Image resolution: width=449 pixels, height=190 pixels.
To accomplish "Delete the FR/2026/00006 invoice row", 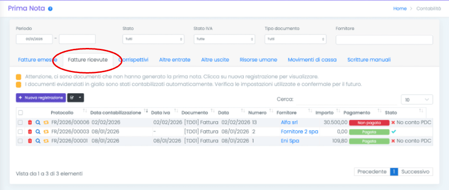I will 30,122.
